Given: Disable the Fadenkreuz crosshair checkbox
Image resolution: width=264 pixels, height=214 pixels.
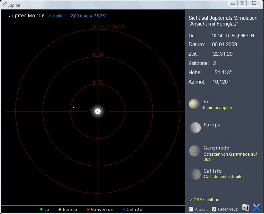Looking at the screenshot, I should pyautogui.click(x=214, y=209).
